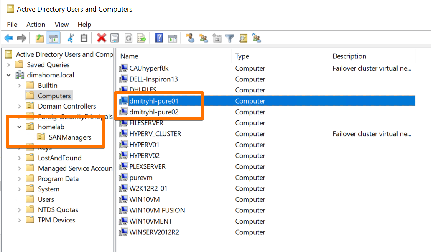This screenshot has height=252, width=431.
Task: Expand the Builtin container
Action: [x=20, y=86]
